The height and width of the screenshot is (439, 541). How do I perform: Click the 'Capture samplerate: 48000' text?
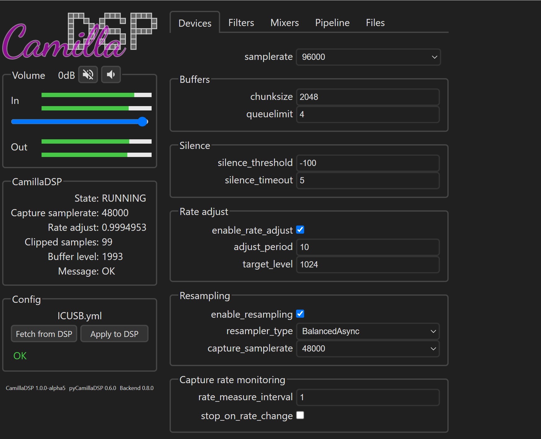tap(70, 213)
